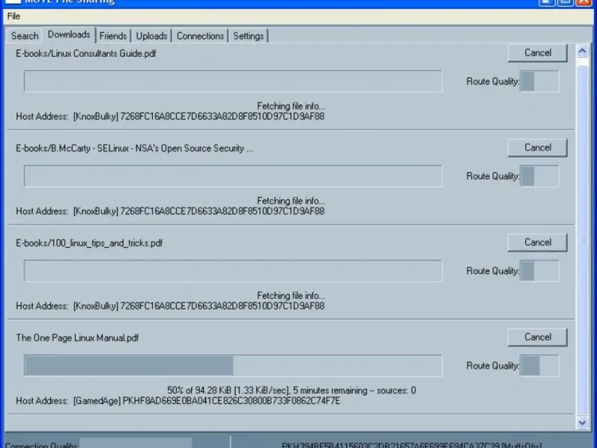This screenshot has height=448, width=597.
Task: Select the Downloads tab
Action: point(69,34)
